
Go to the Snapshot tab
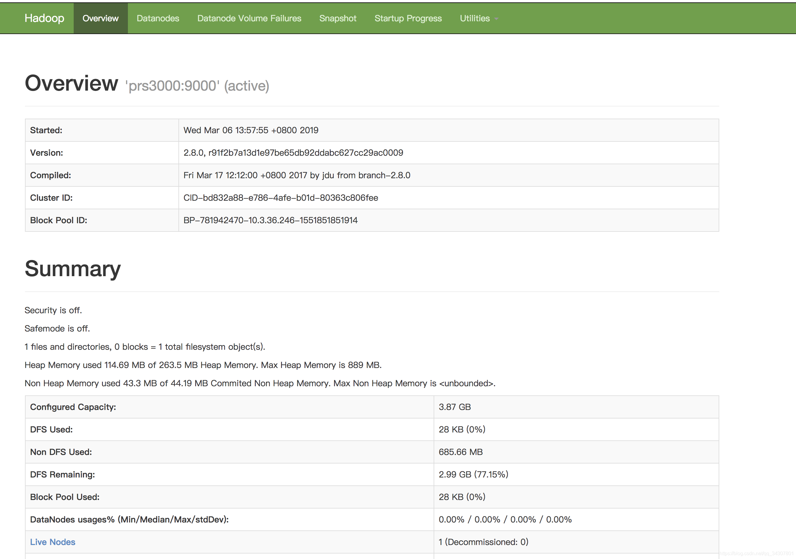tap(338, 18)
